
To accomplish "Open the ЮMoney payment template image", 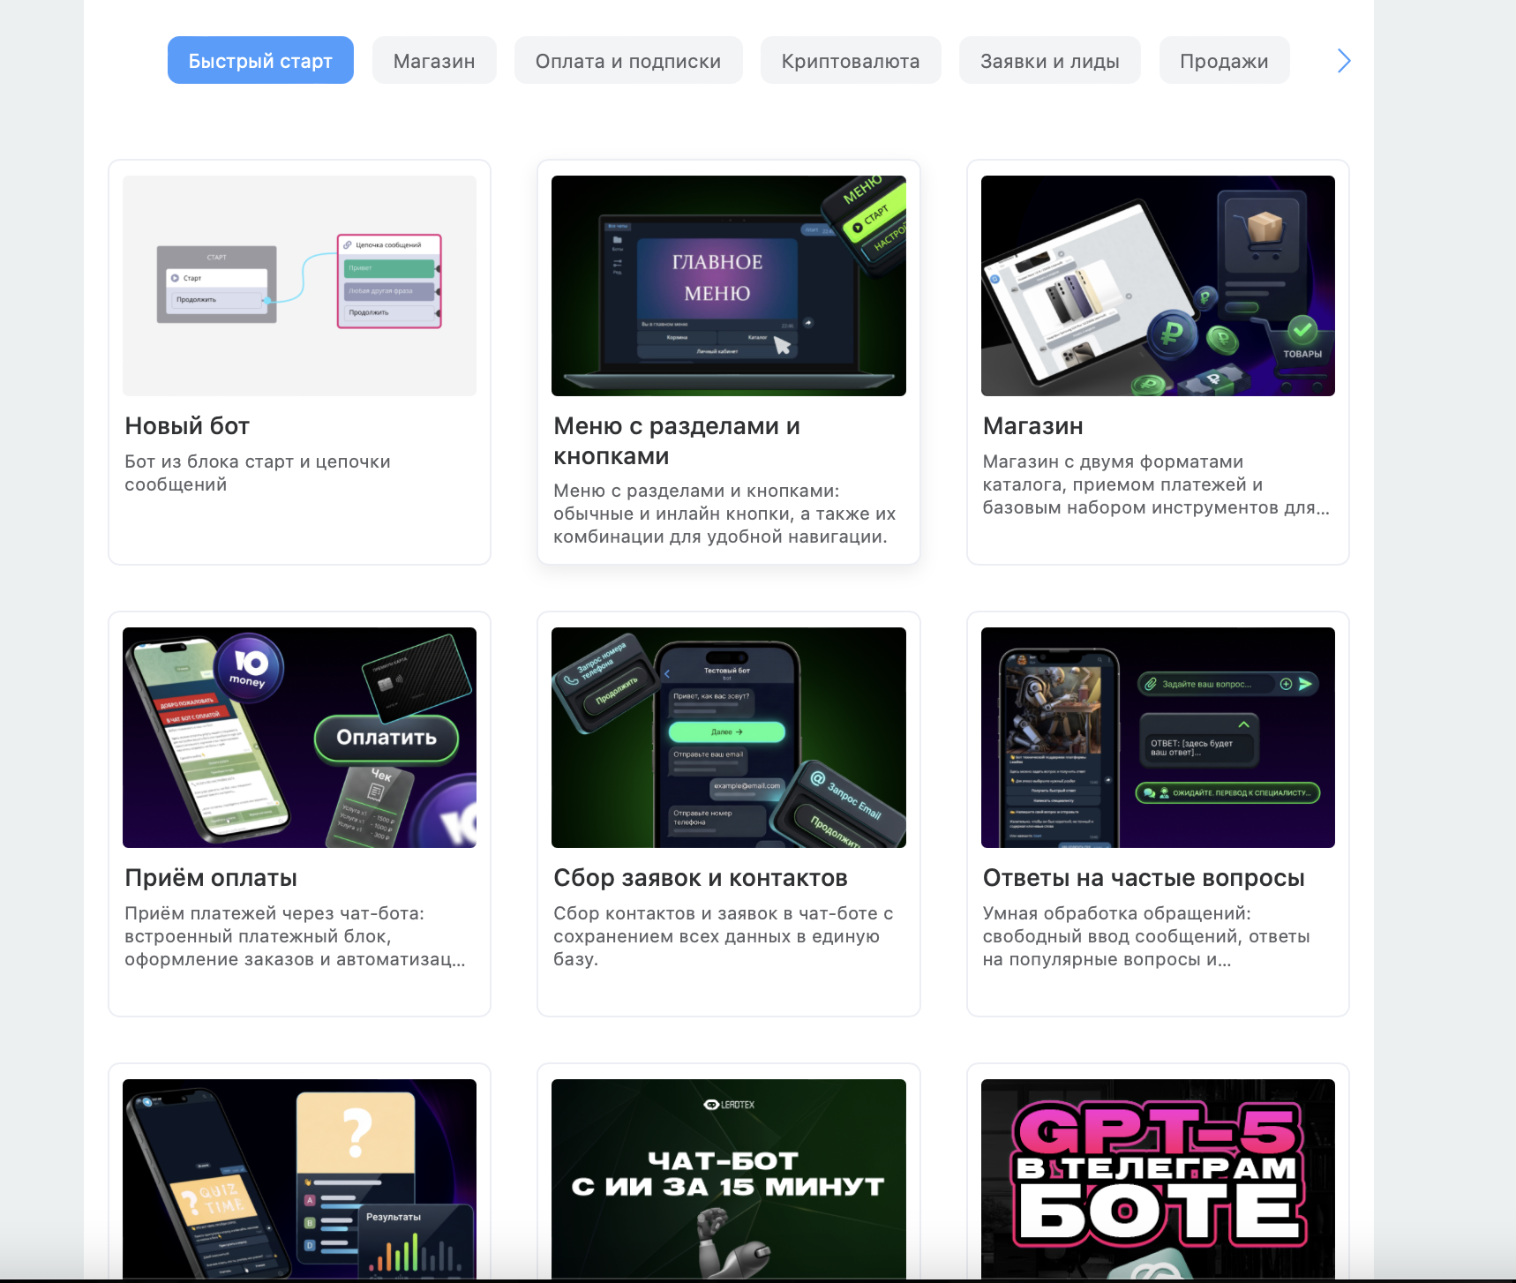I will 299,738.
